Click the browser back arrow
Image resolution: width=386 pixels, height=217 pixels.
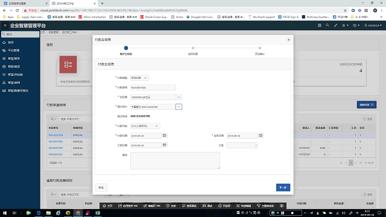coord(4,10)
